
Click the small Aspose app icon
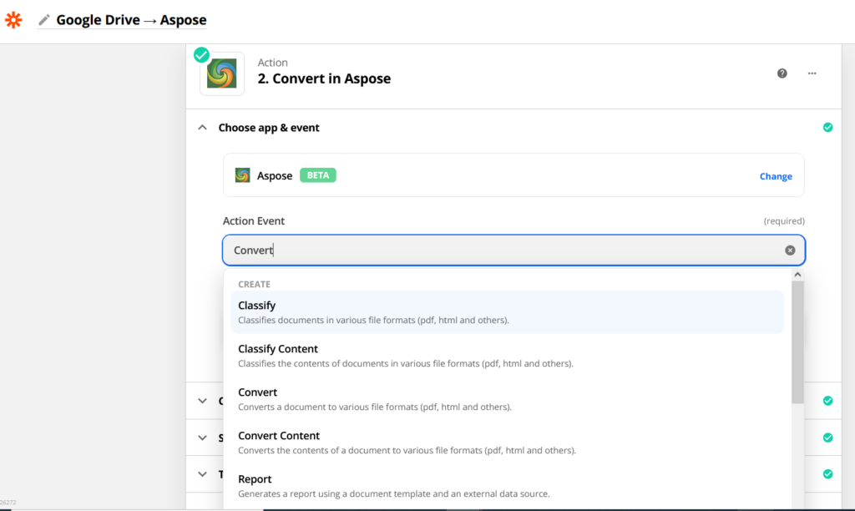243,176
